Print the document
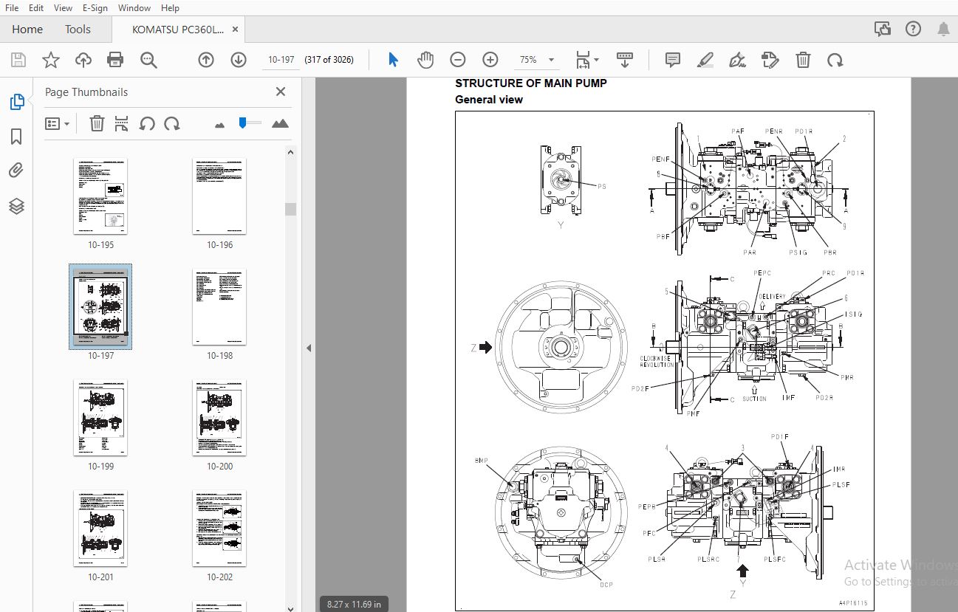Viewport: 958px width, 612px height. (x=115, y=60)
